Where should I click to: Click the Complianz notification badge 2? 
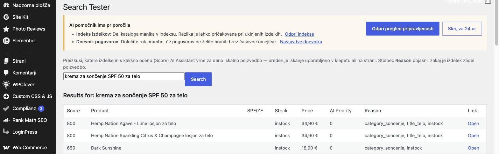(41, 108)
